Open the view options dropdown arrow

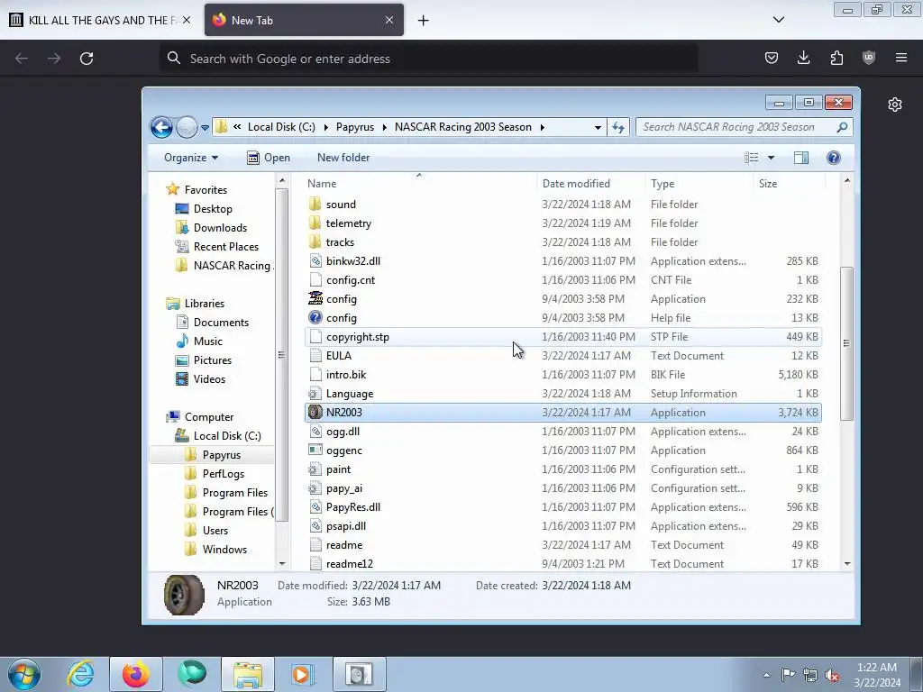click(771, 158)
